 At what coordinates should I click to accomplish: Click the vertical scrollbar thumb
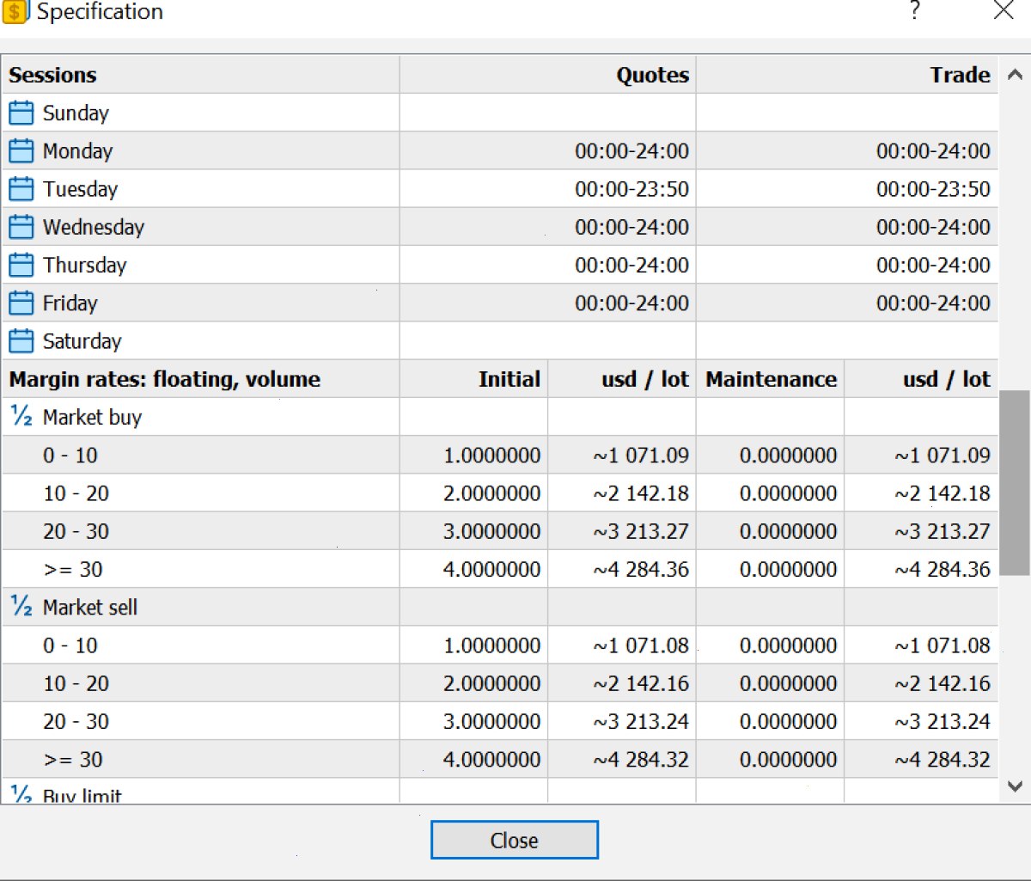click(x=1015, y=483)
